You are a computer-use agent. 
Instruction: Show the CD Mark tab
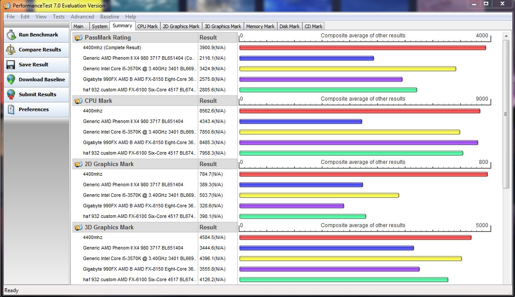tap(313, 26)
